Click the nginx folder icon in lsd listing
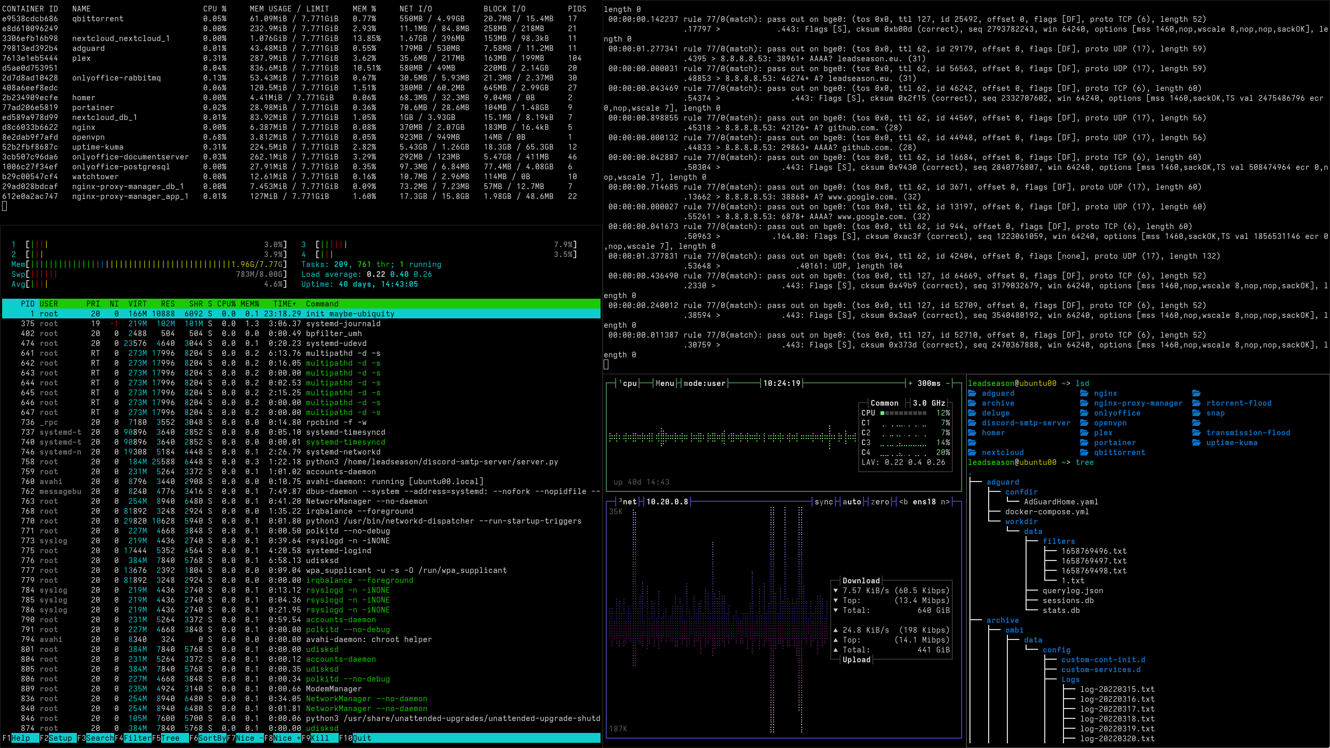Screen dimensions: 1330x748 pyautogui.click(x=1084, y=393)
